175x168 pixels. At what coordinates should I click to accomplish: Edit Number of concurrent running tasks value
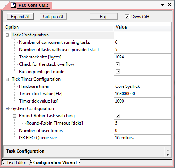(x=142, y=42)
